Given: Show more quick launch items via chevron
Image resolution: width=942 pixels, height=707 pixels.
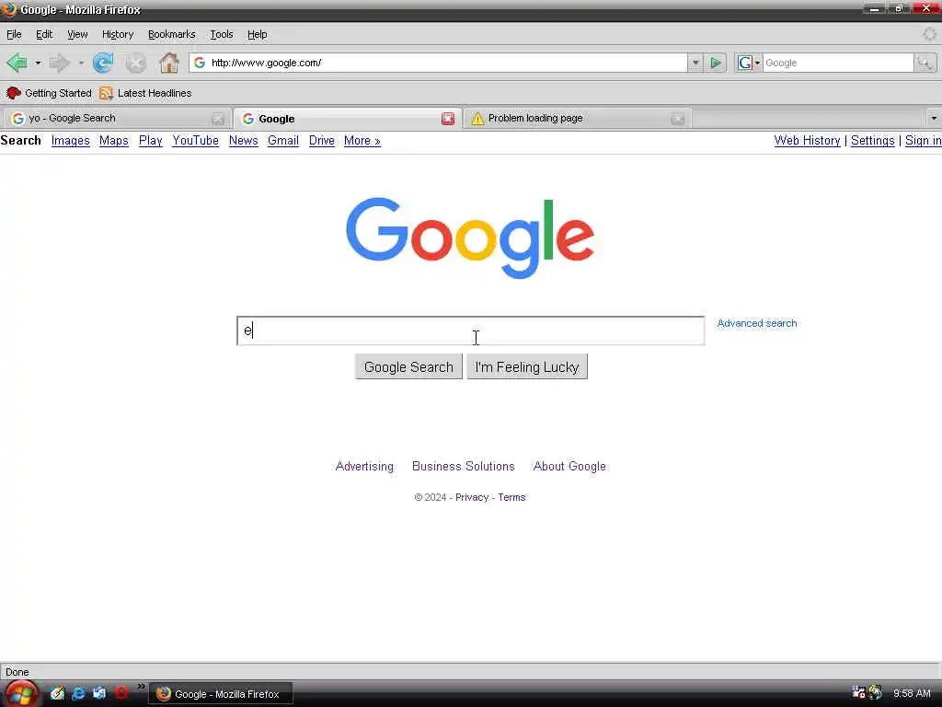Looking at the screenshot, I should click(x=141, y=687).
